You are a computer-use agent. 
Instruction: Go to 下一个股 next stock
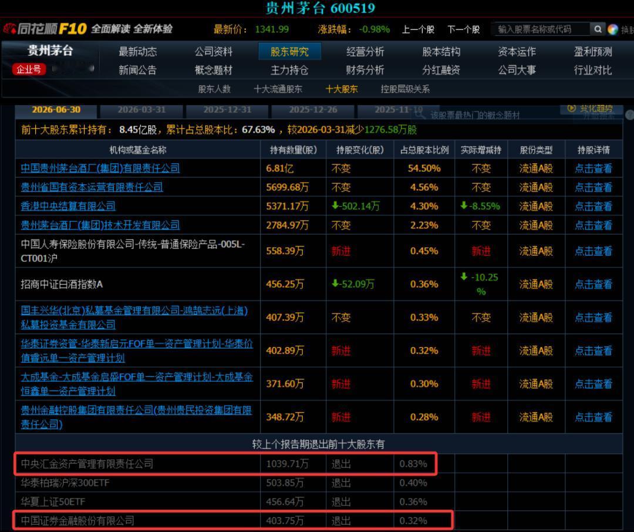point(463,29)
